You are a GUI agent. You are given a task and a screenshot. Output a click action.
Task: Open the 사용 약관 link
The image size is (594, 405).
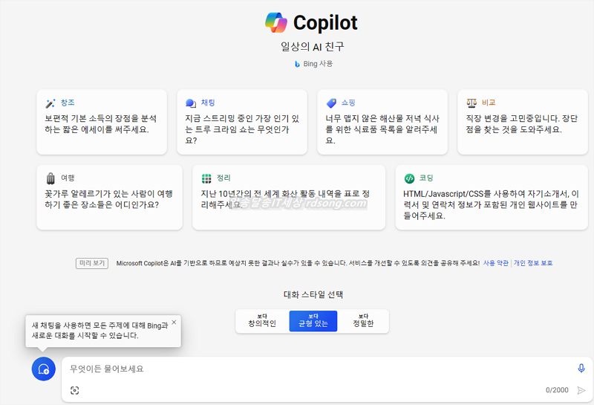point(496,263)
